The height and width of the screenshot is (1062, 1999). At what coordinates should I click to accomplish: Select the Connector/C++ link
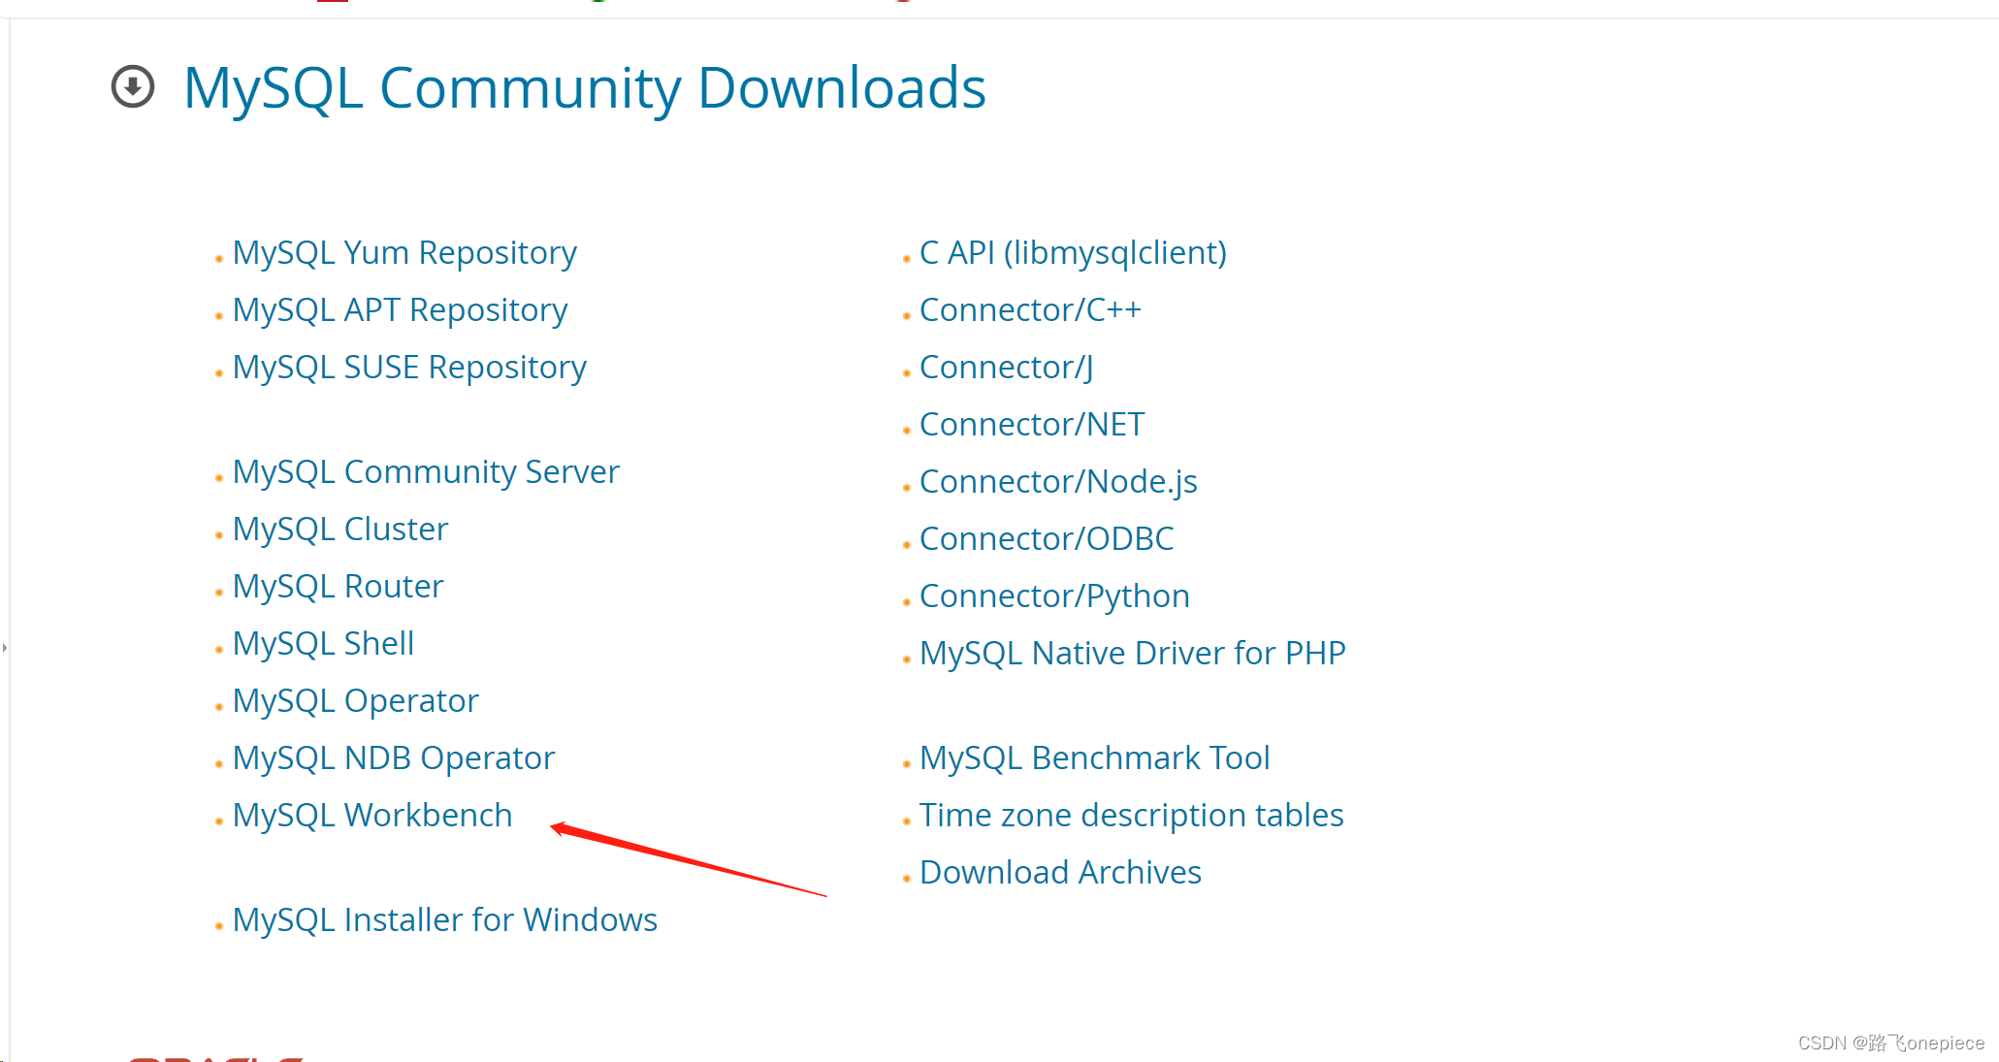click(x=1030, y=310)
